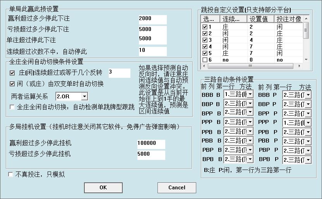Click list horizontal scrollbar thumb
This screenshot has height=199, width=322.
click(x=250, y=66)
